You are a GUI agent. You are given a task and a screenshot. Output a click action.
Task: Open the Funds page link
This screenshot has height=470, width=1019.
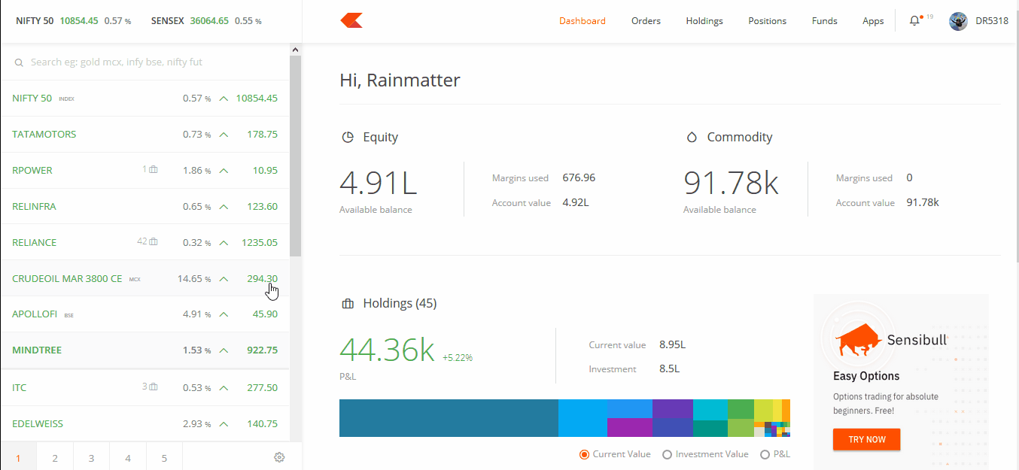(824, 20)
